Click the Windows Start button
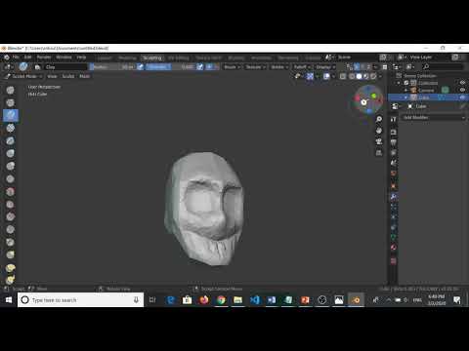Screen dimensions: 469x351 [x=9, y=299]
